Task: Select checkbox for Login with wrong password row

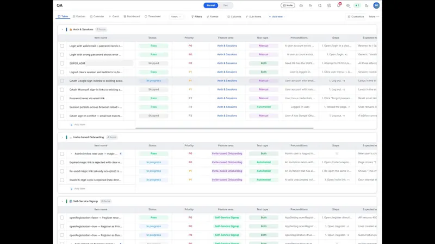Action: coord(62,55)
